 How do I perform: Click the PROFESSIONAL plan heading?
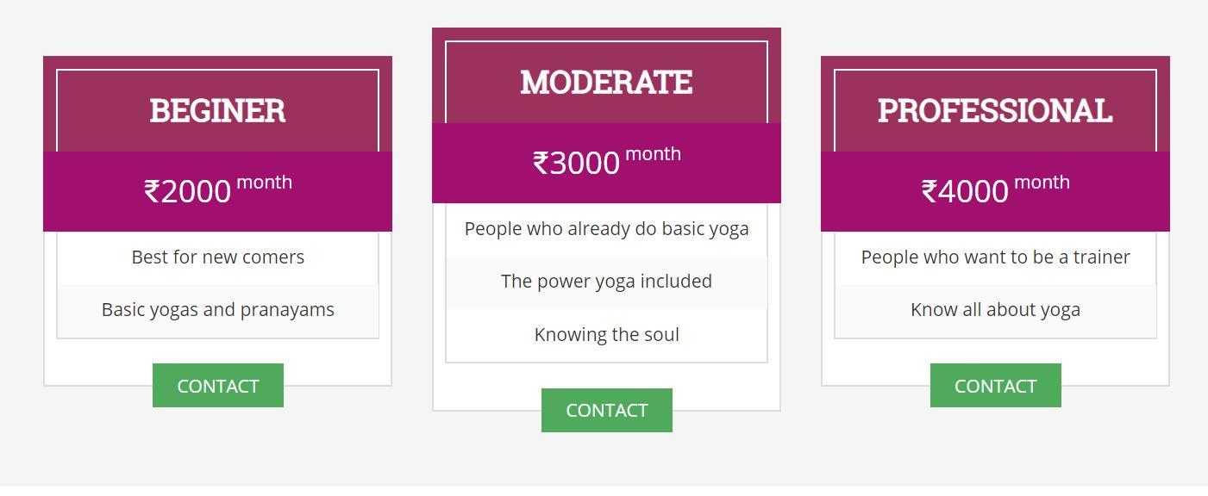[x=995, y=110]
